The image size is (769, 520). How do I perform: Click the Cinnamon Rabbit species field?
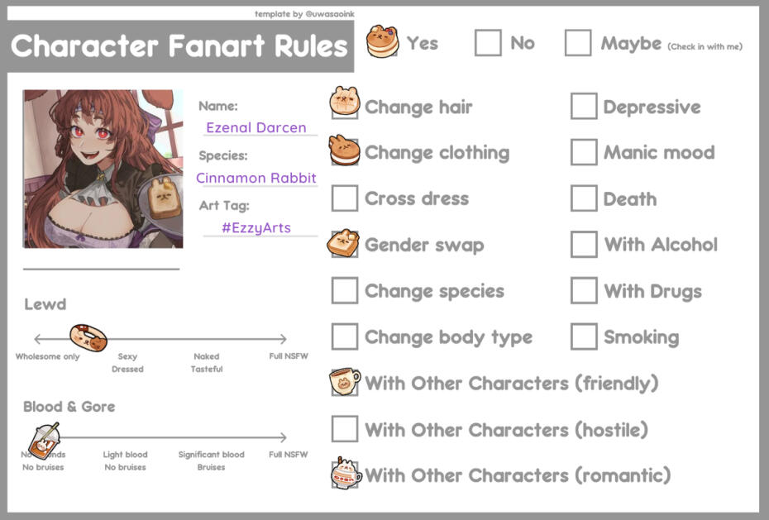[x=256, y=178]
